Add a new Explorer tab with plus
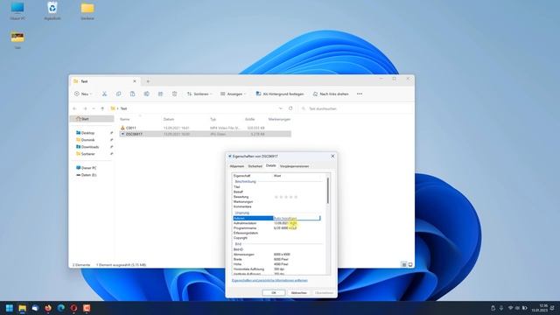The height and width of the screenshot is (315, 560). click(x=148, y=81)
